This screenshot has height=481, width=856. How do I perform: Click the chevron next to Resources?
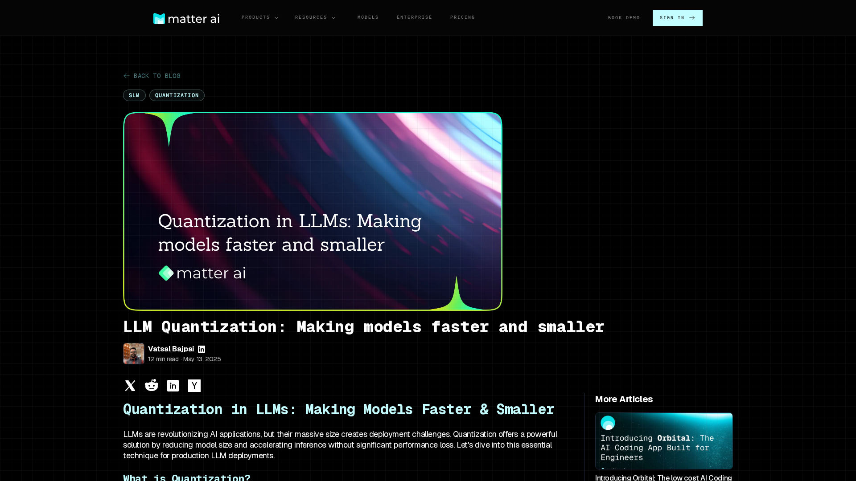[x=333, y=18]
